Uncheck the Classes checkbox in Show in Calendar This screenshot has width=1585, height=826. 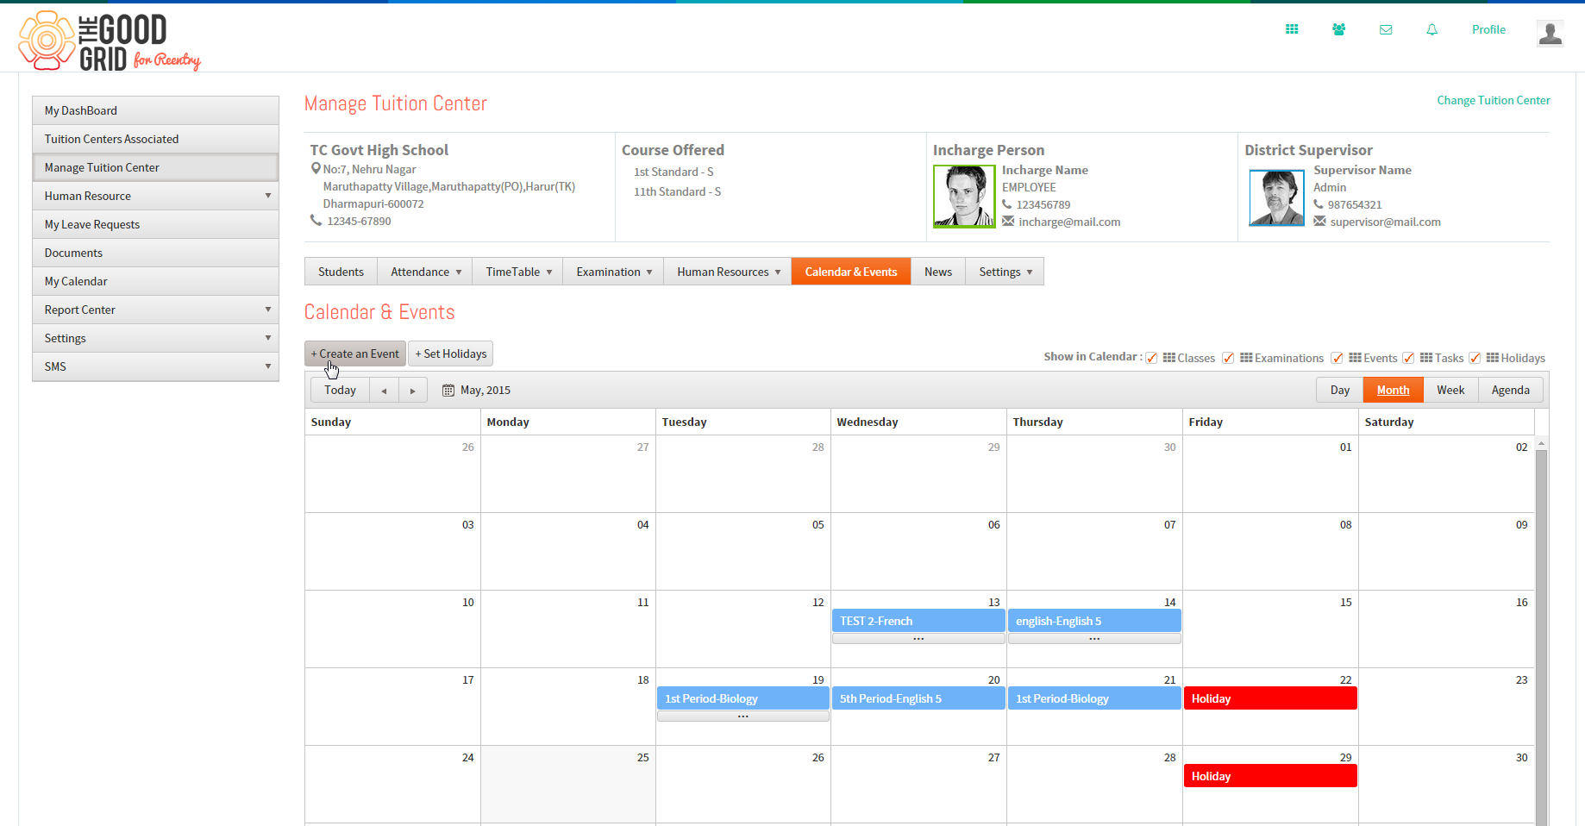[1151, 358]
